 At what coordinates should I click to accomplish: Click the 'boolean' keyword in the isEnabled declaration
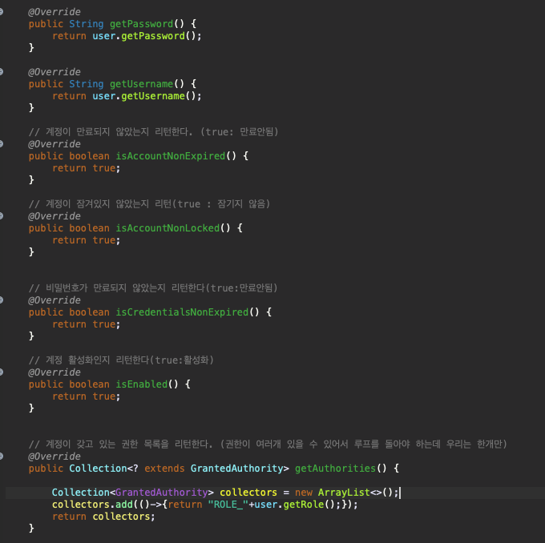tap(89, 384)
